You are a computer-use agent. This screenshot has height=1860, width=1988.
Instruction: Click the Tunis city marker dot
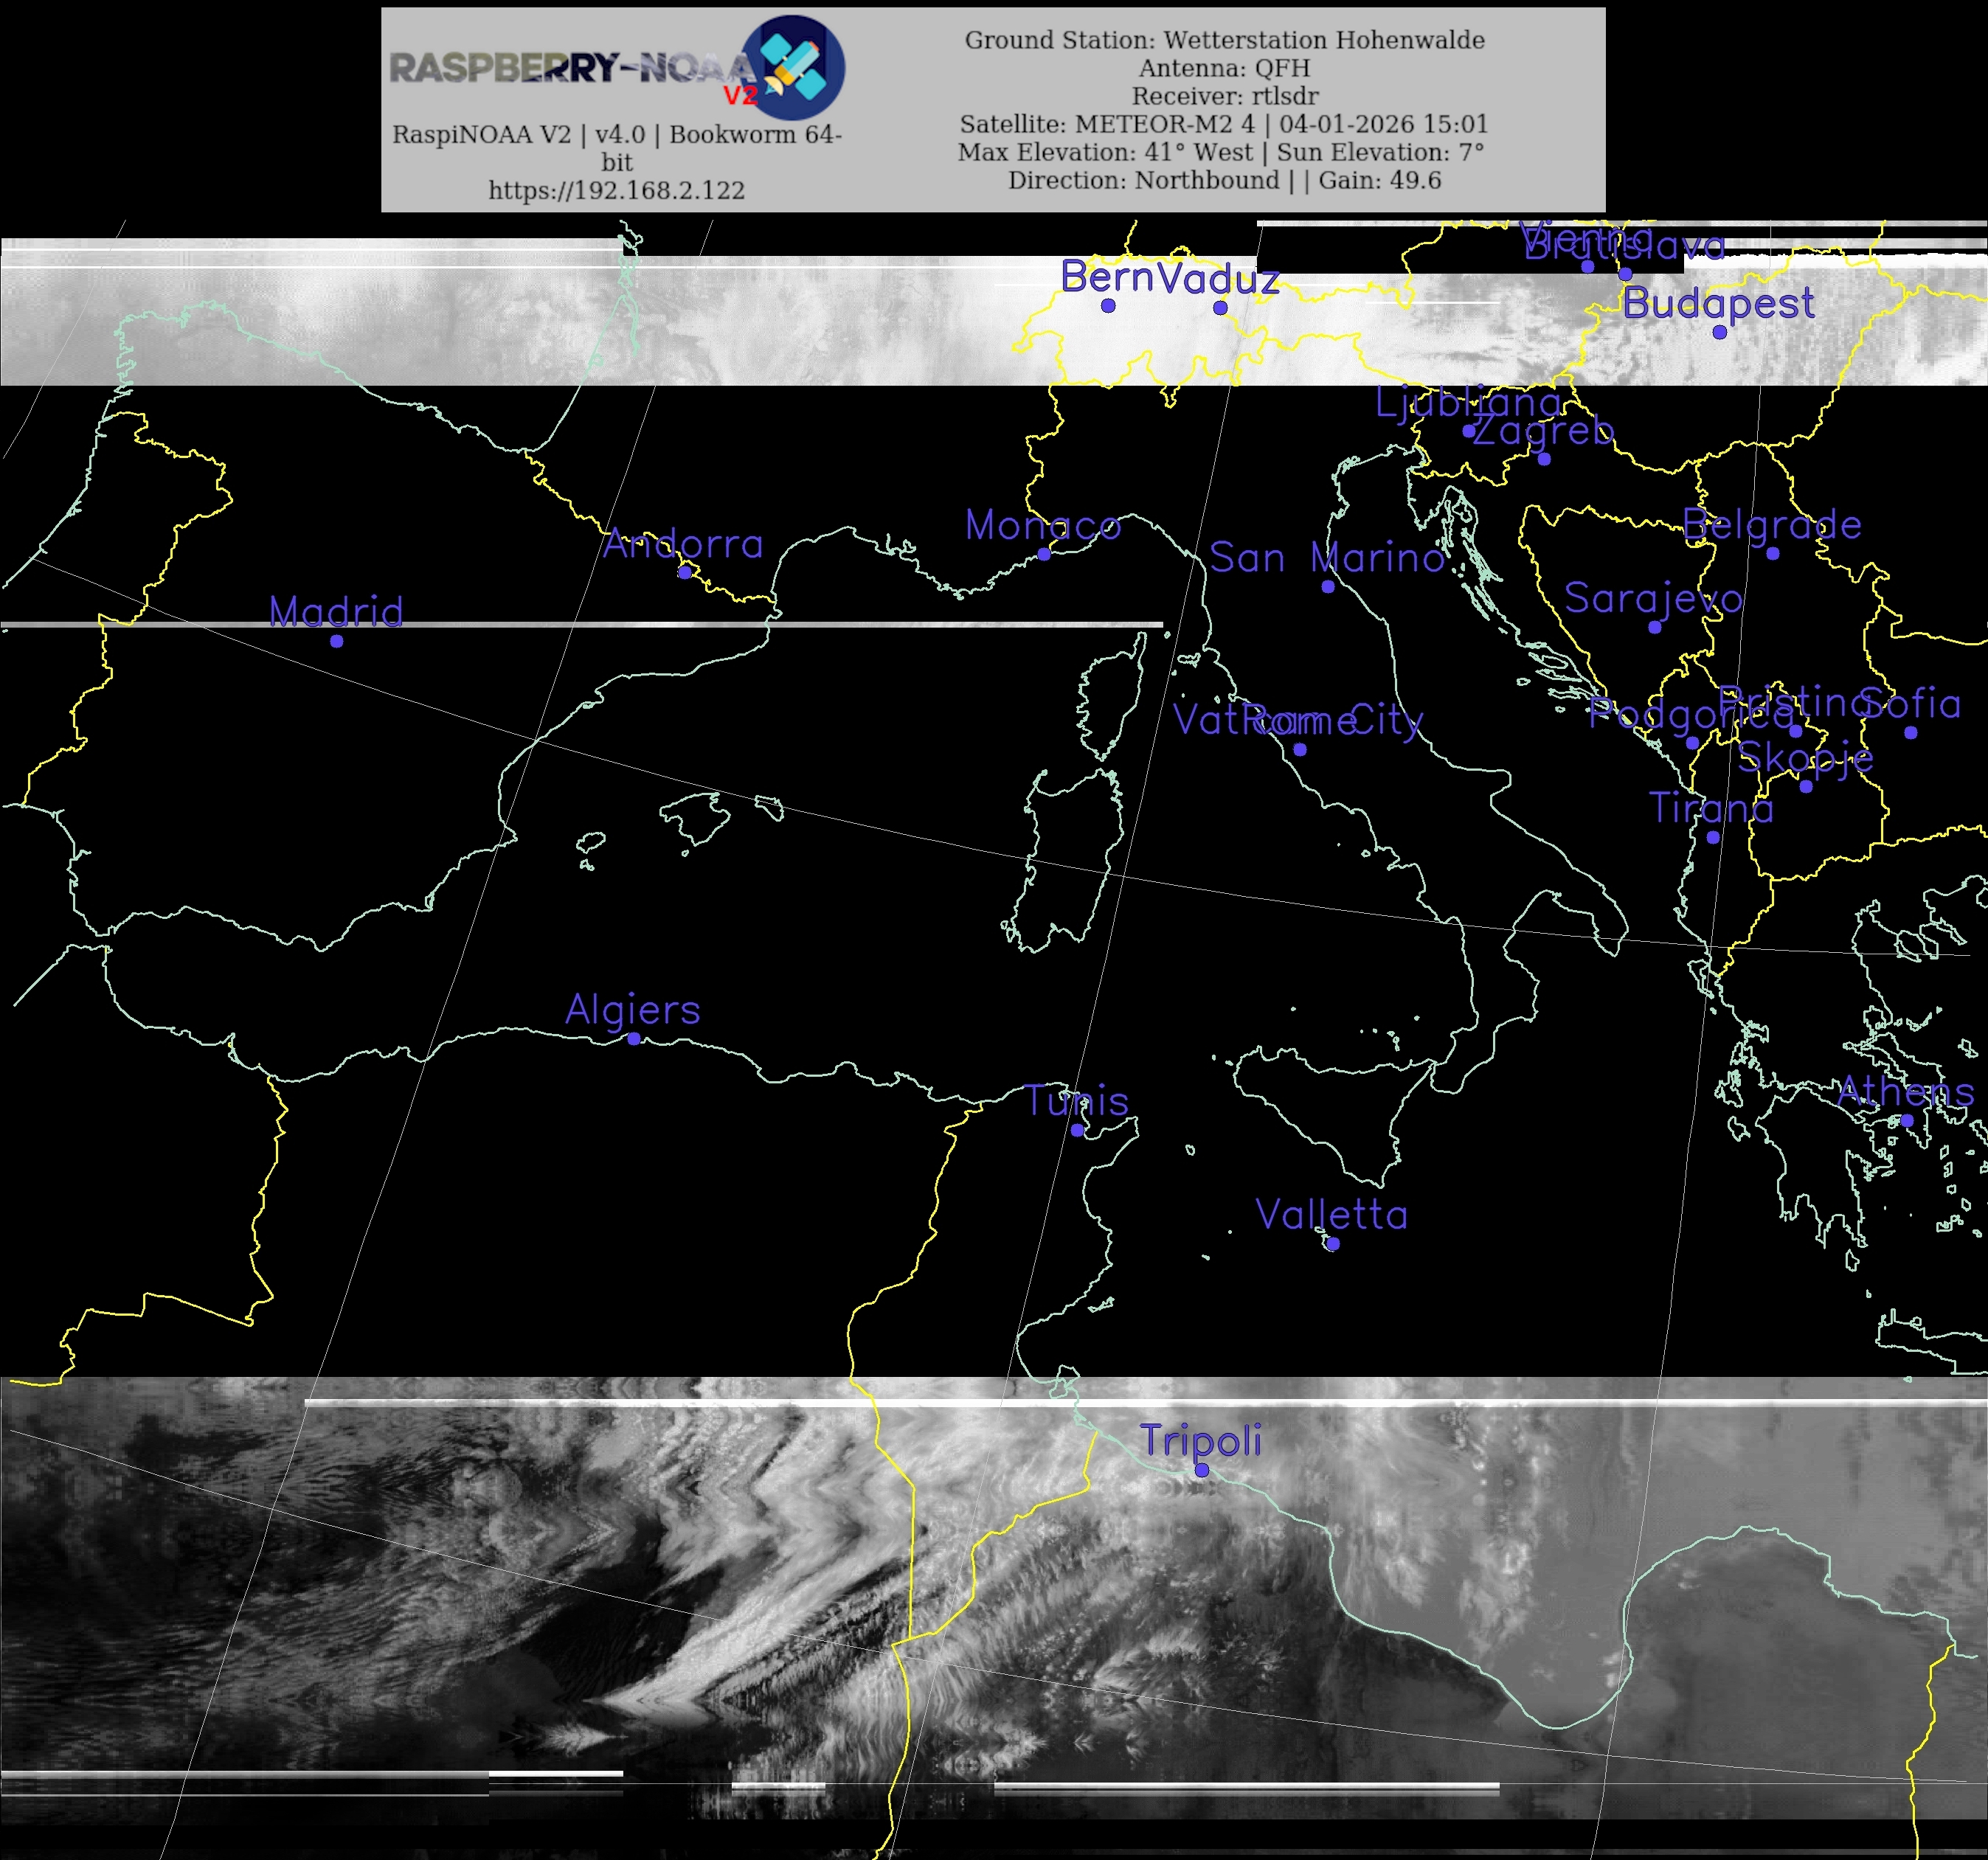pos(1077,1130)
